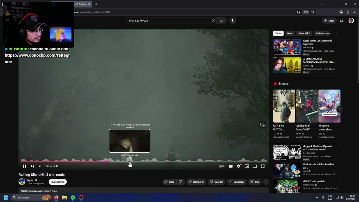Open options for Spider-Man Doesn't Kill short

[x=315, y=127]
